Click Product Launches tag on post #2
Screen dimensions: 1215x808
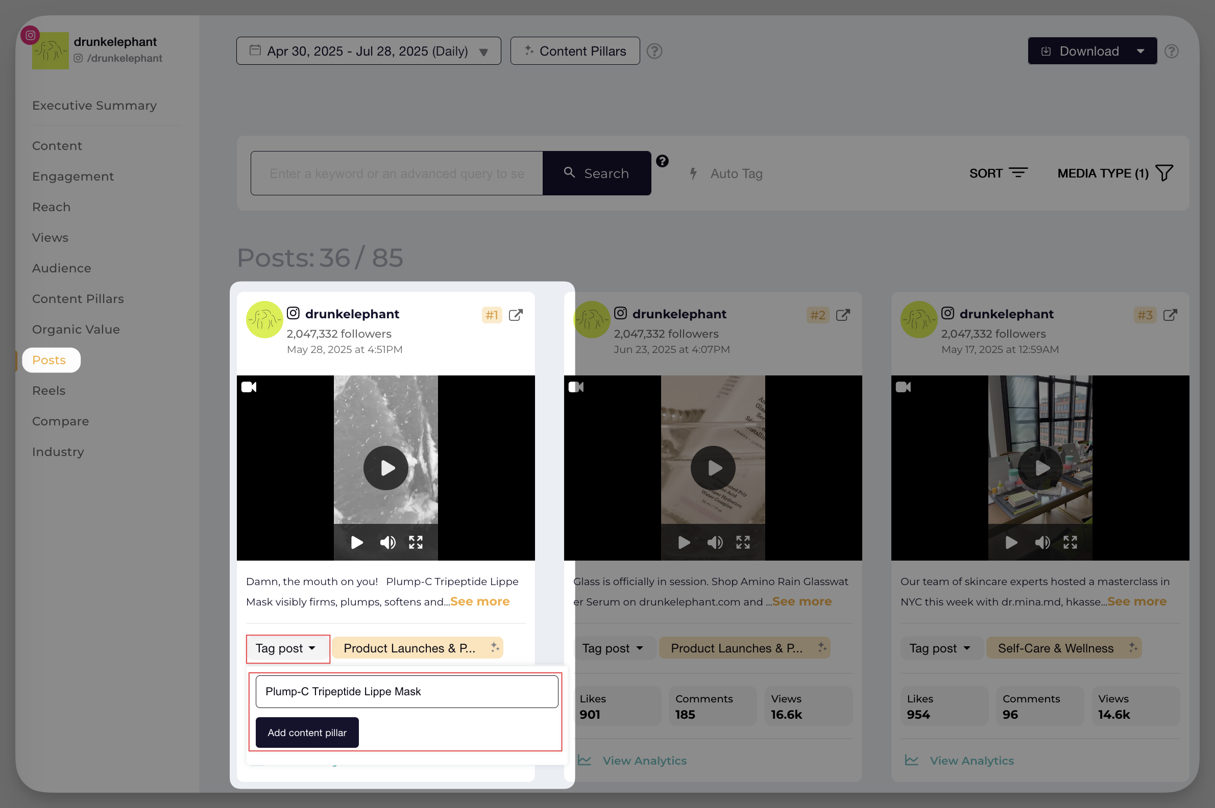click(x=745, y=648)
